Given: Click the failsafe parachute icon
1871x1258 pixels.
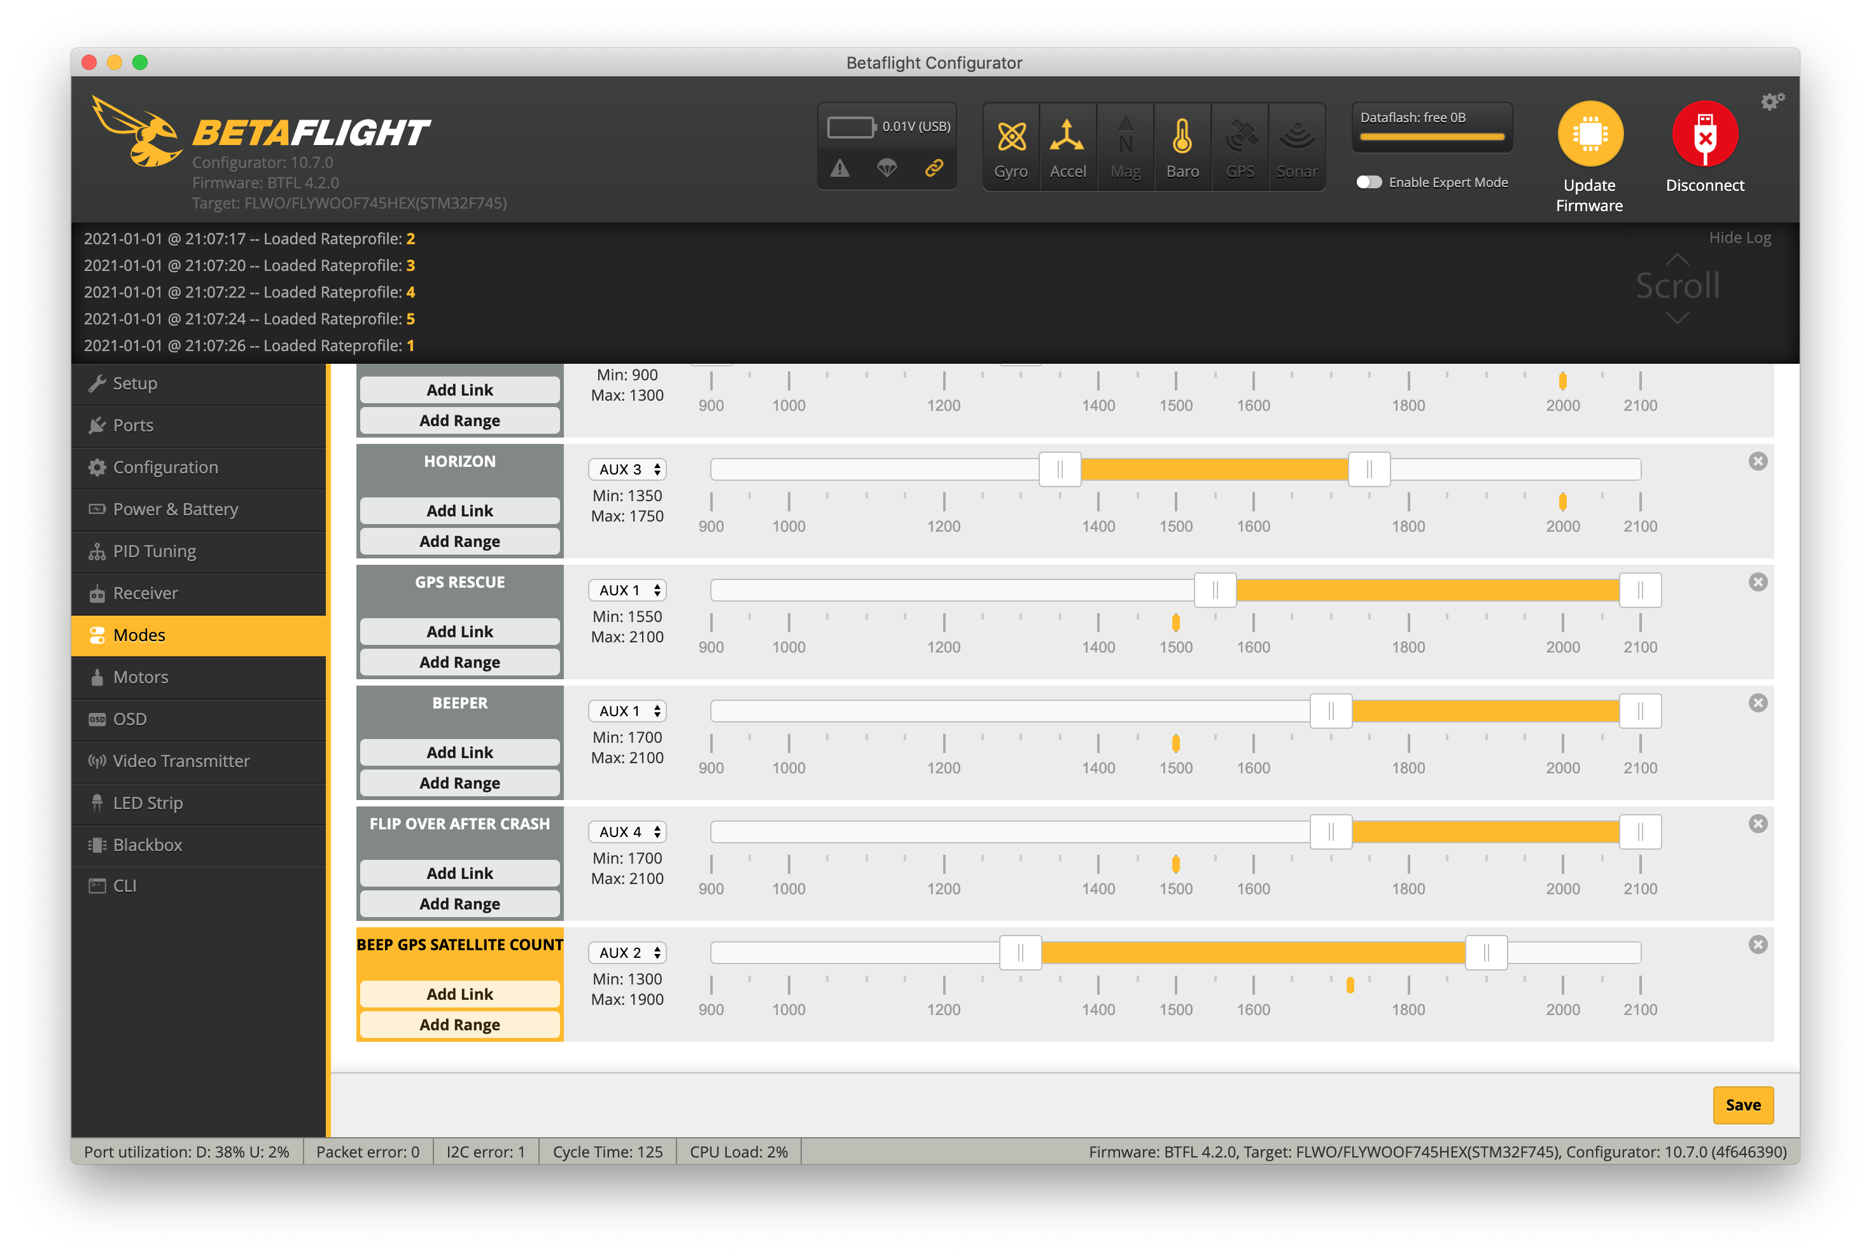Looking at the screenshot, I should (886, 169).
